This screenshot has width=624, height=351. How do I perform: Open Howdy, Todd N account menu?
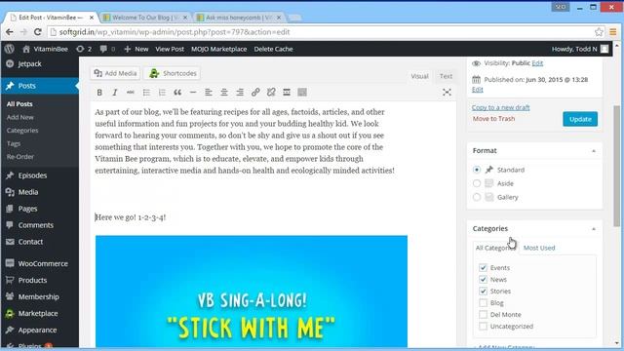580,49
